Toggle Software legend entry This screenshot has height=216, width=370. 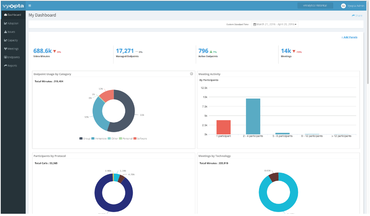[x=140, y=139]
